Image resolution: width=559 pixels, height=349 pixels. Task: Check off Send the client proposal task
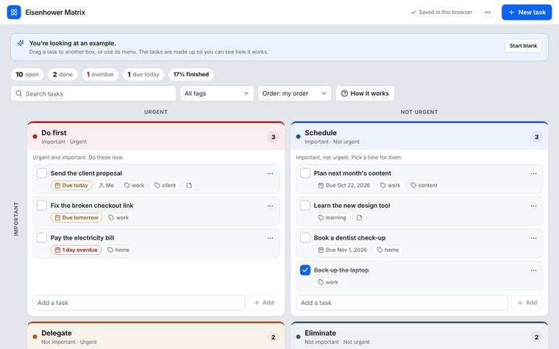(x=42, y=173)
